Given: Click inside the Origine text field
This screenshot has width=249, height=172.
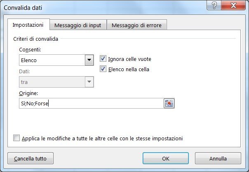Looking at the screenshot, I should click(91, 103).
